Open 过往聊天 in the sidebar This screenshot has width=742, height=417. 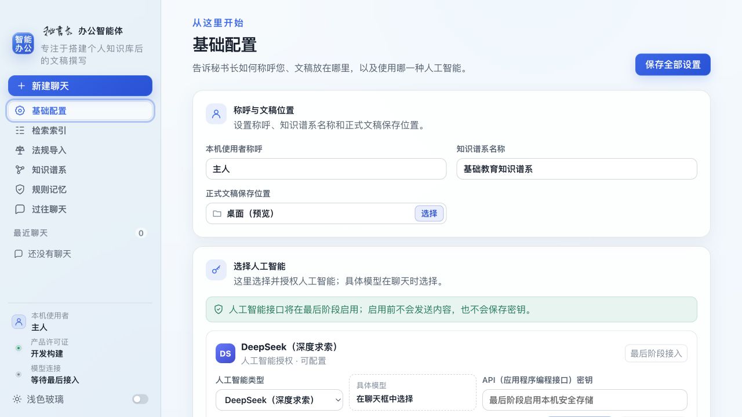click(x=80, y=209)
